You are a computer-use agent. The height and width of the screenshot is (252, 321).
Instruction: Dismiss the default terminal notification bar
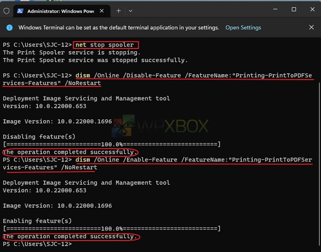(311, 27)
